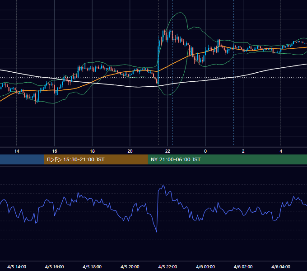Click the 2 hour label on upper axis
307x271 pixels.
pyautogui.click(x=243, y=151)
